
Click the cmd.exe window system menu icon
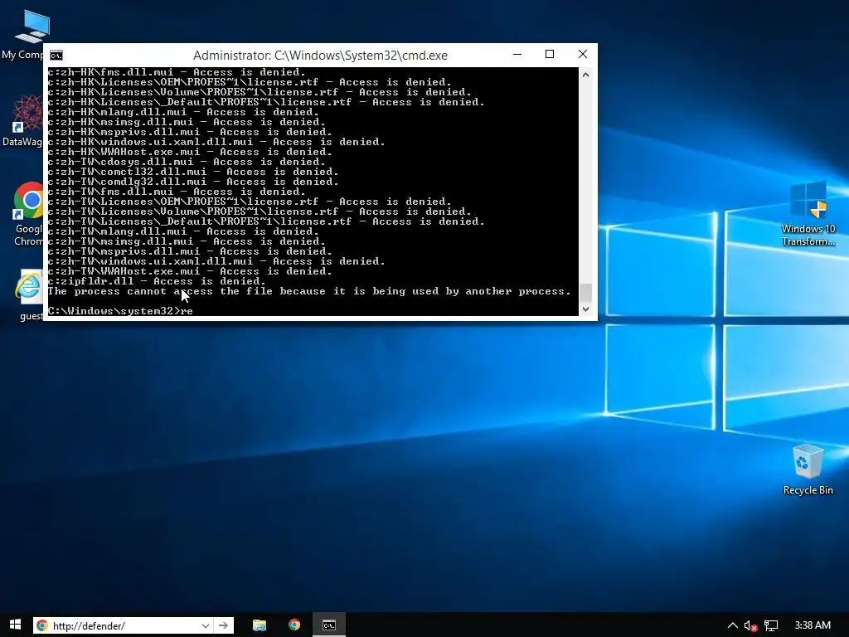coord(56,56)
